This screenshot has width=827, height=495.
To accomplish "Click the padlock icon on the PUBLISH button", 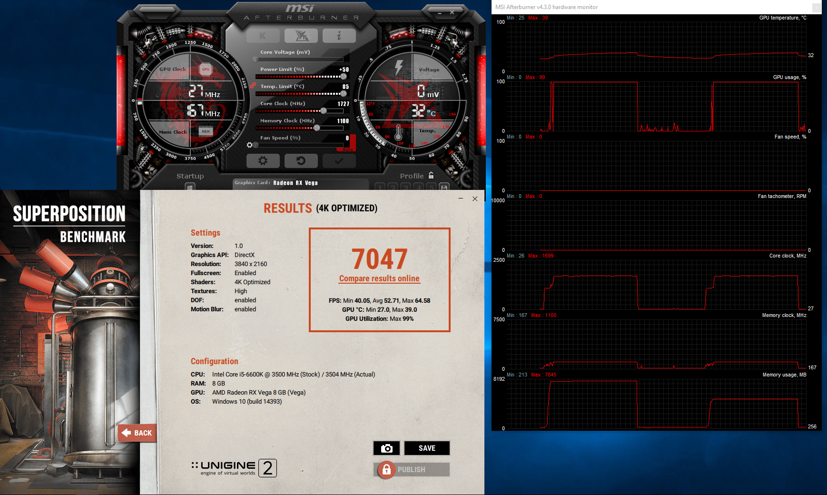I will [386, 470].
